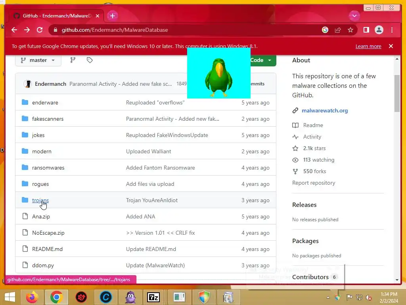Click the Google icon in address bar
This screenshot has height=305, width=406.
(x=325, y=30)
